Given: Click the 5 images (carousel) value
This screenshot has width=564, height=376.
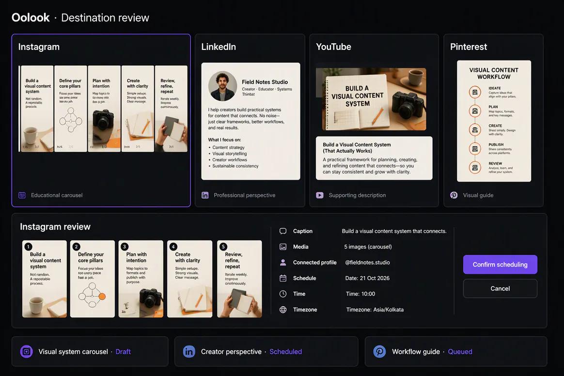Looking at the screenshot, I should (x=368, y=247).
